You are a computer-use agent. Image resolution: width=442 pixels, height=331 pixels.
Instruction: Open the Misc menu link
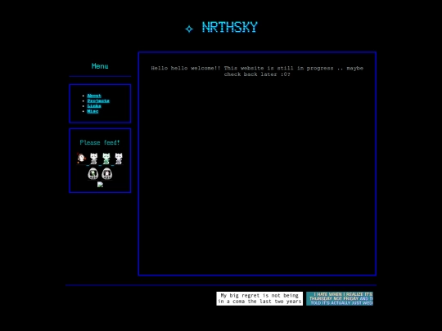(92, 111)
